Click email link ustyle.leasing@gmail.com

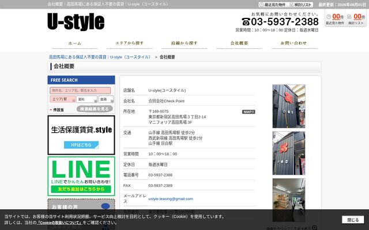pyautogui.click(x=171, y=199)
